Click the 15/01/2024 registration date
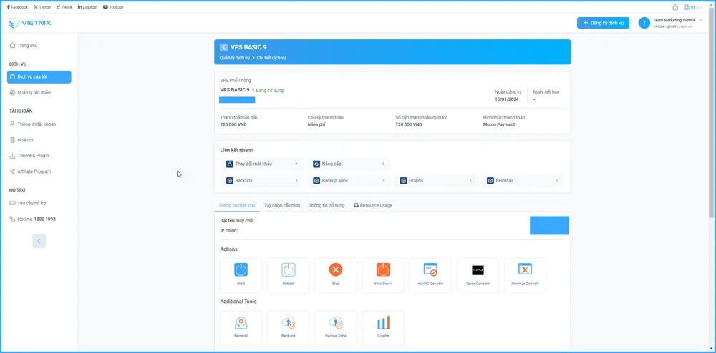This screenshot has width=716, height=353. pos(505,99)
